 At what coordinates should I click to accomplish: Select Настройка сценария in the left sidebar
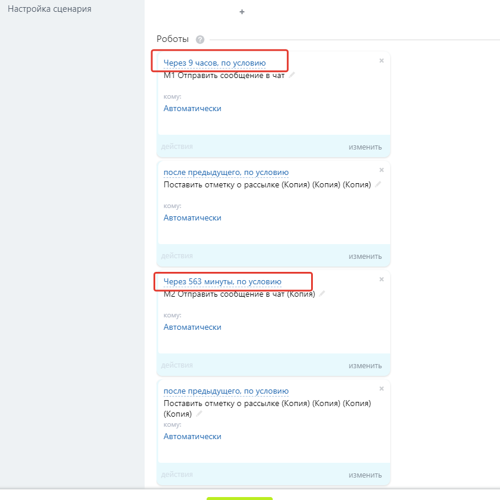[50, 9]
